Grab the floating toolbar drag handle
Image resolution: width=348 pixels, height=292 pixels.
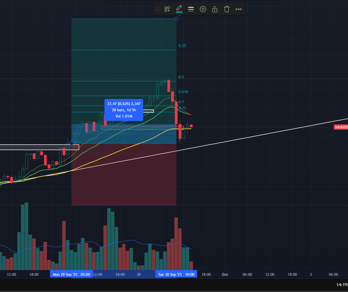[x=158, y=9]
